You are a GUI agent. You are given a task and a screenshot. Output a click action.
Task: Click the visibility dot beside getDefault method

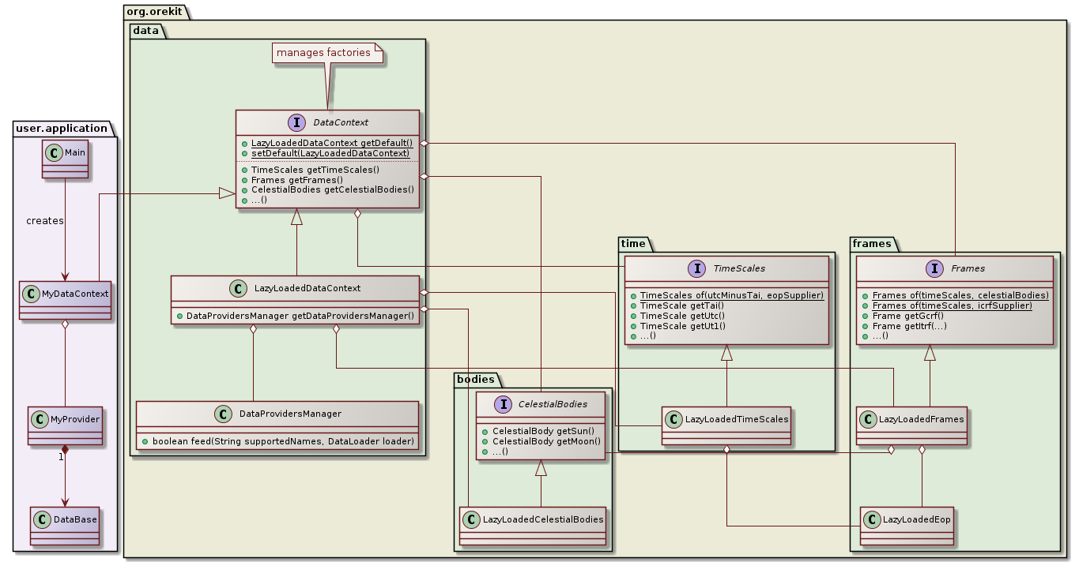pos(243,142)
